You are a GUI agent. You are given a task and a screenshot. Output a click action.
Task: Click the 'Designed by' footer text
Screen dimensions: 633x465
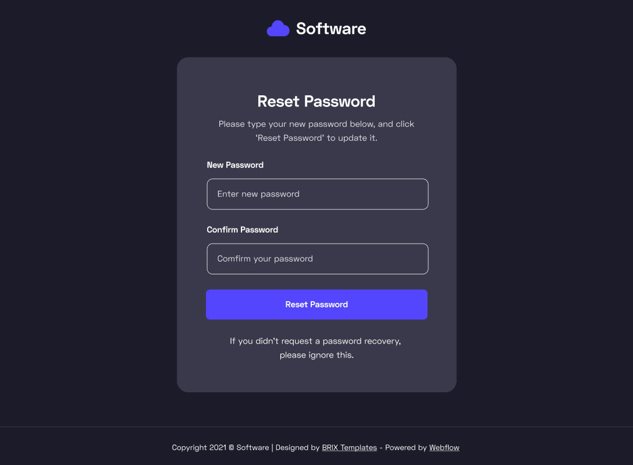298,448
